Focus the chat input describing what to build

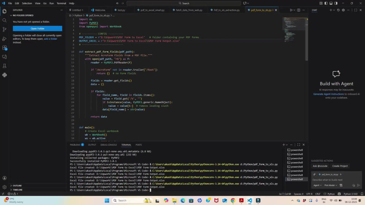pos(337,180)
